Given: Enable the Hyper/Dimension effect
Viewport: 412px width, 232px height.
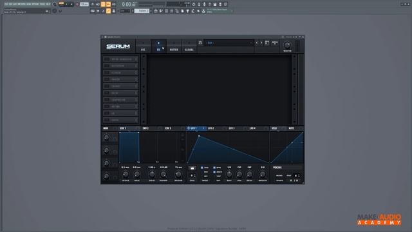Looking at the screenshot, I should (x=106, y=59).
